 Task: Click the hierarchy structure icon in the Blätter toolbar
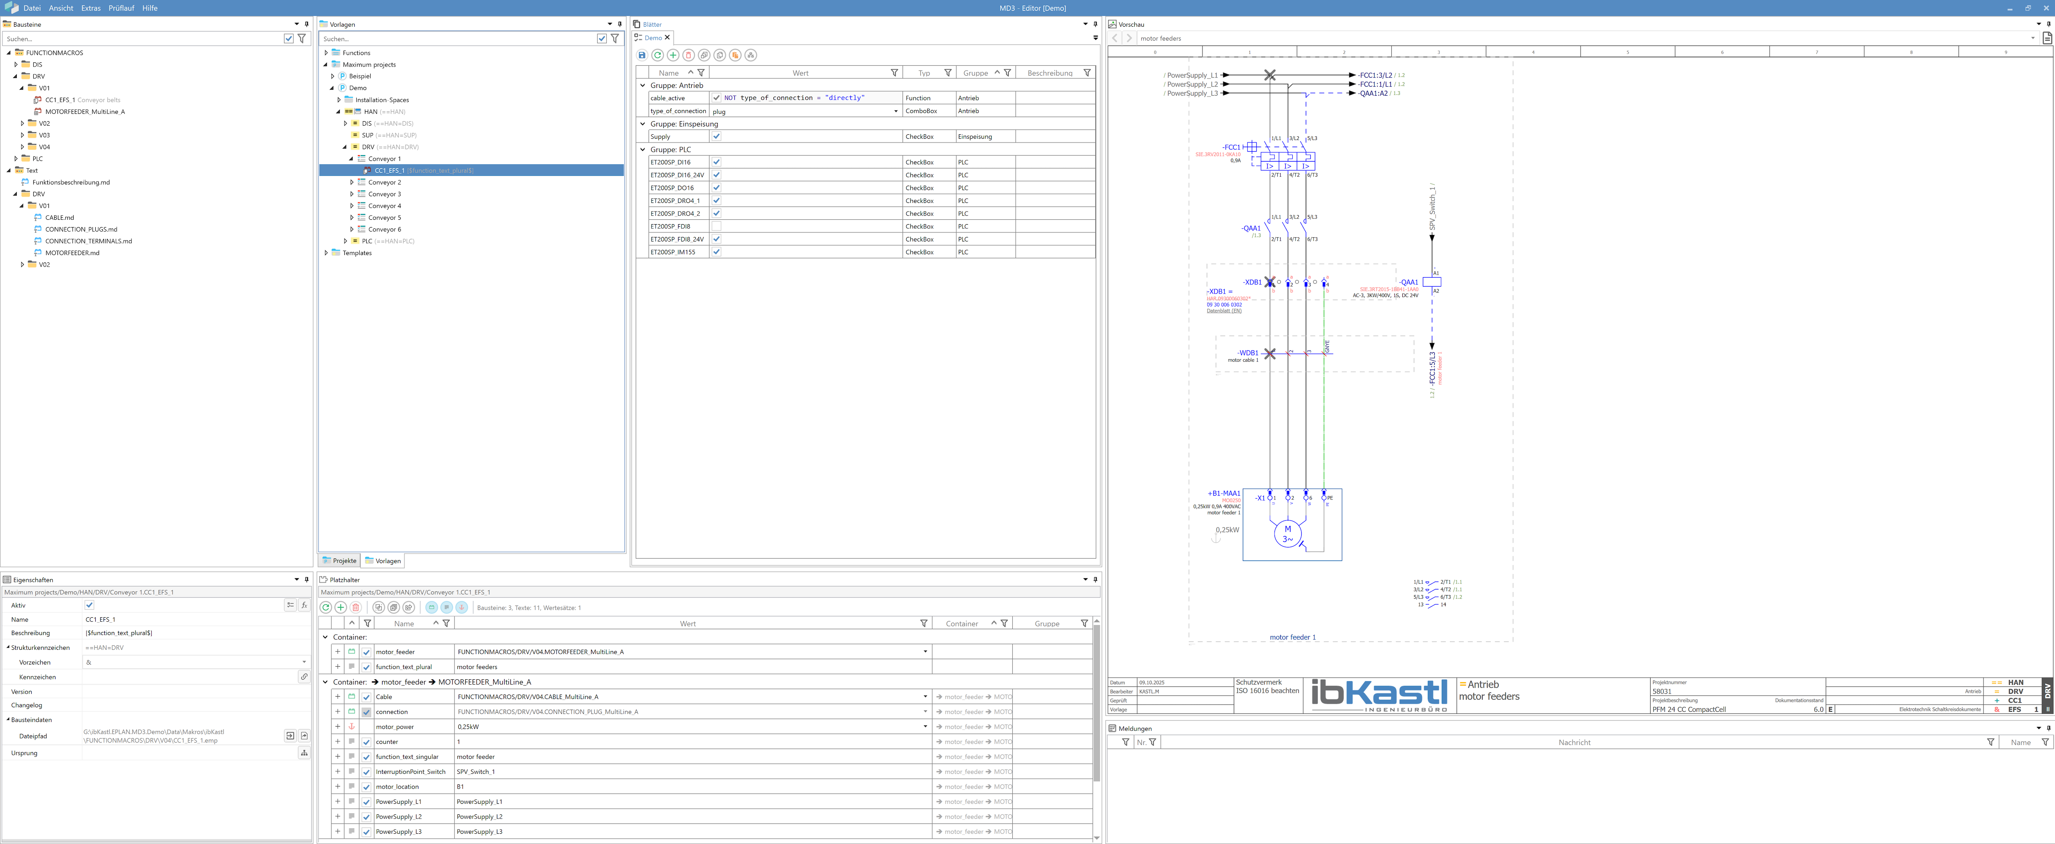pyautogui.click(x=750, y=55)
